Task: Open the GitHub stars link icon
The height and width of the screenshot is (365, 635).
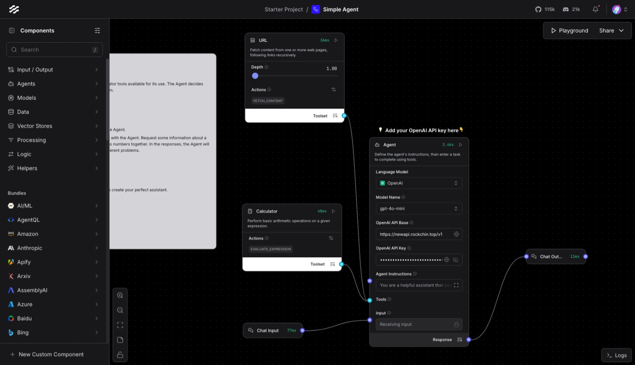Action: coord(538,9)
